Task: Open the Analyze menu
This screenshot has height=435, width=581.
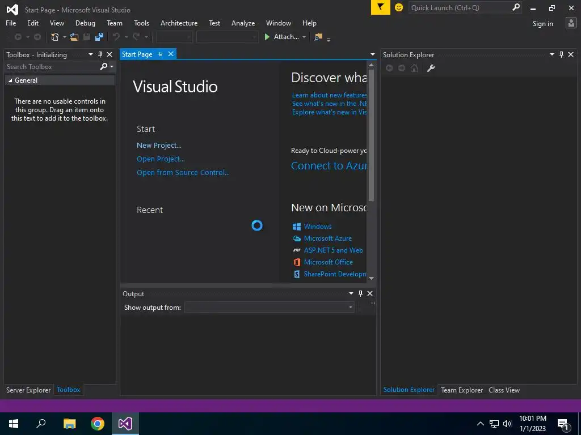Action: point(243,23)
